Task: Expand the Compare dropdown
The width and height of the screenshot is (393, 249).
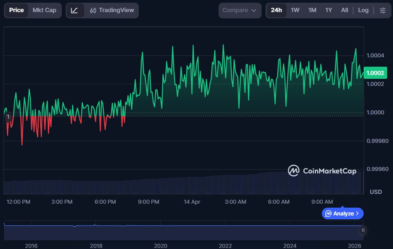Action: [239, 11]
